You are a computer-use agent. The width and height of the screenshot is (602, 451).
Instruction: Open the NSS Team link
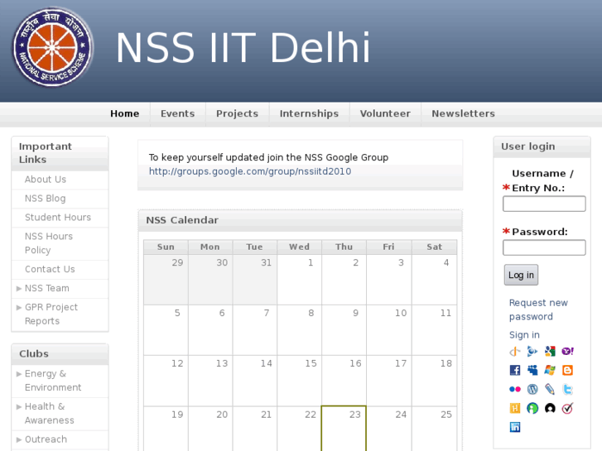pyautogui.click(x=47, y=288)
